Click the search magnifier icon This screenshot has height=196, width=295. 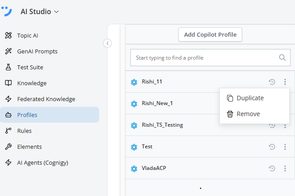click(x=282, y=57)
